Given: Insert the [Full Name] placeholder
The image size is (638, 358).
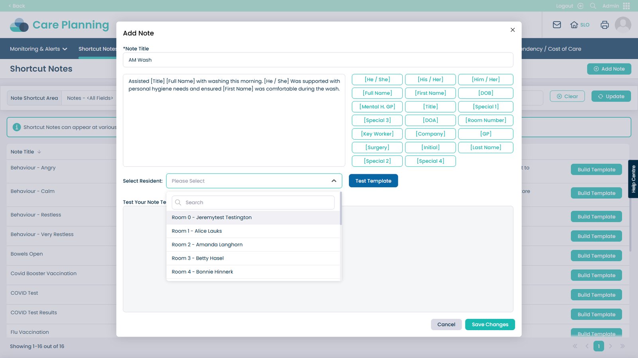Looking at the screenshot, I should point(377,93).
